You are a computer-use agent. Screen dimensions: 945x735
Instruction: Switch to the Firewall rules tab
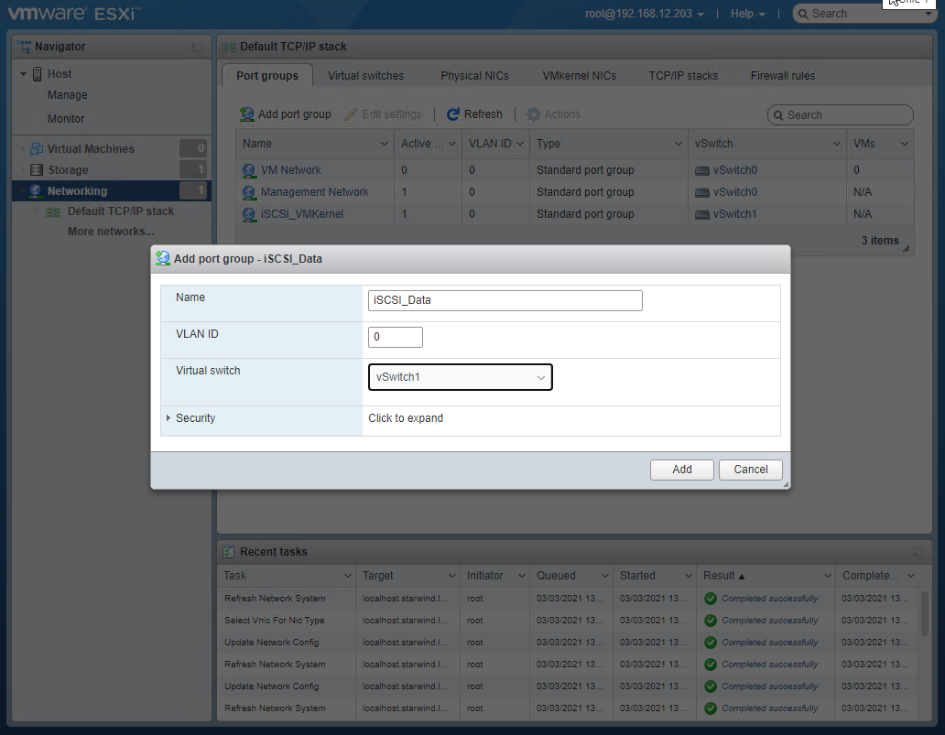click(x=783, y=76)
